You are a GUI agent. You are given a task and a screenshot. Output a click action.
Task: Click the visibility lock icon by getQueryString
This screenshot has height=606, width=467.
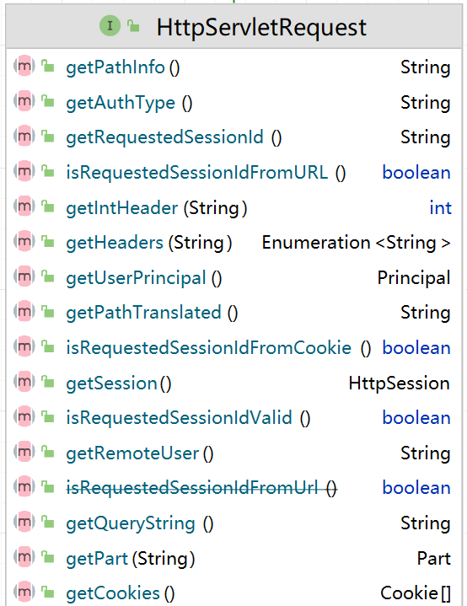coord(48,522)
